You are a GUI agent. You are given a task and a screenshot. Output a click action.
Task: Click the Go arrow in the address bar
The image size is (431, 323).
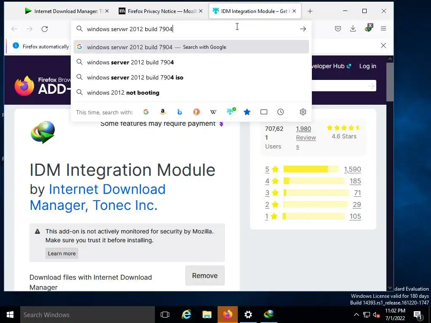pos(303,29)
